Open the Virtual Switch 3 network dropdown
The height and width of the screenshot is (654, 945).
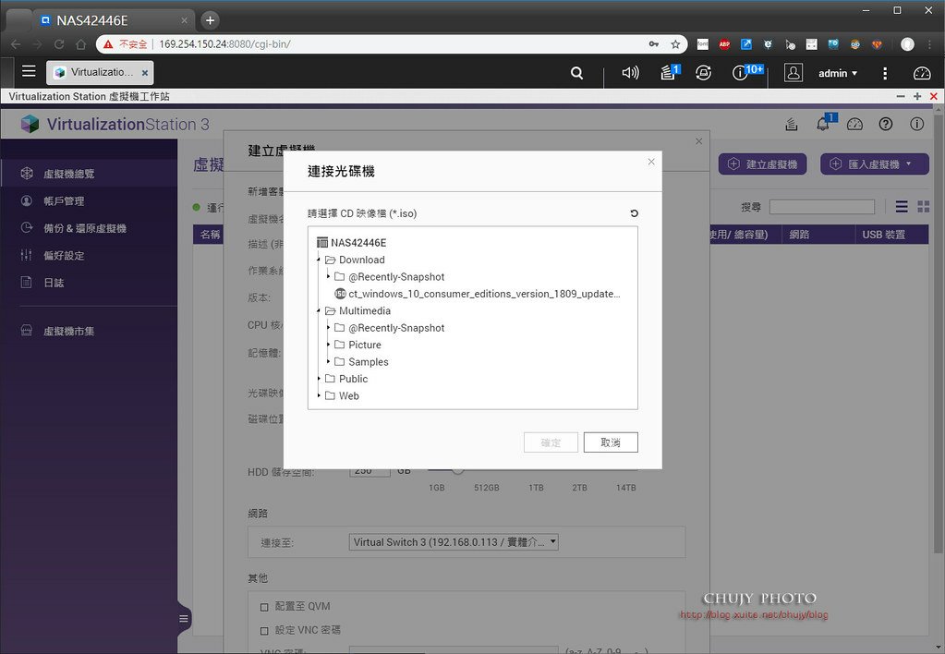click(454, 542)
